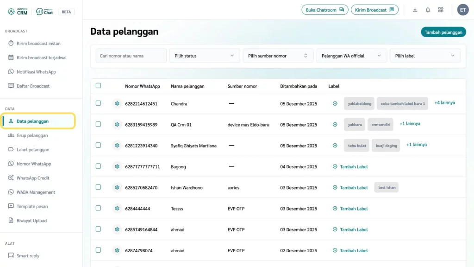Open the Pilih status dropdown
The width and height of the screenshot is (474, 267).
pos(205,56)
